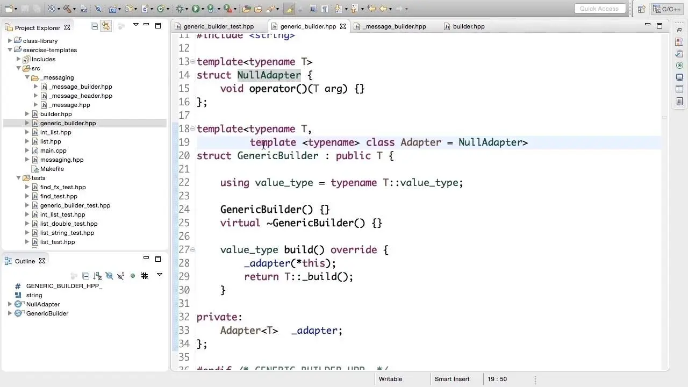This screenshot has width=688, height=387.
Task: Fold the template at line 13
Action: tap(193, 62)
